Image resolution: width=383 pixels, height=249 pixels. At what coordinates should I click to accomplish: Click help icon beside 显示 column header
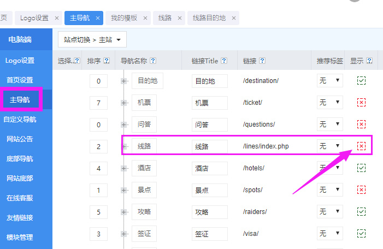[369, 61]
